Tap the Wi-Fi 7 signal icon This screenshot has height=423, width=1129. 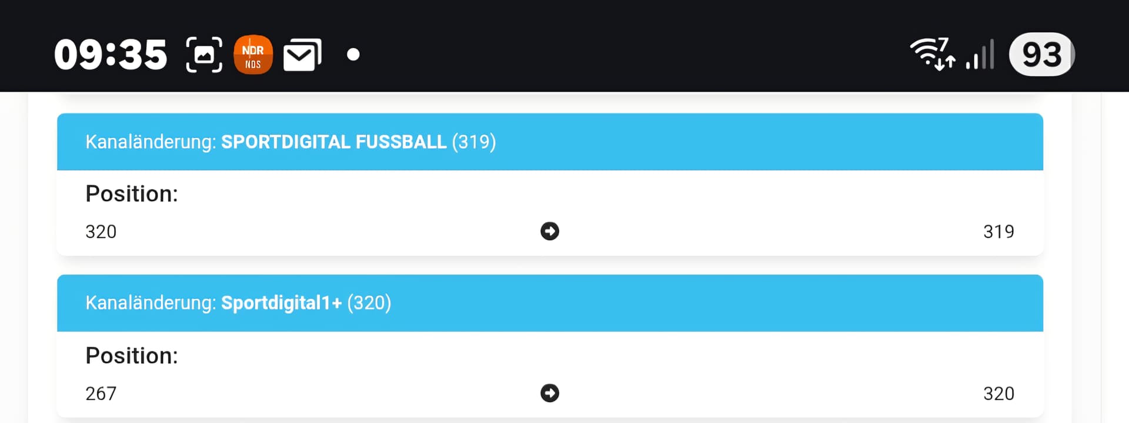click(933, 53)
